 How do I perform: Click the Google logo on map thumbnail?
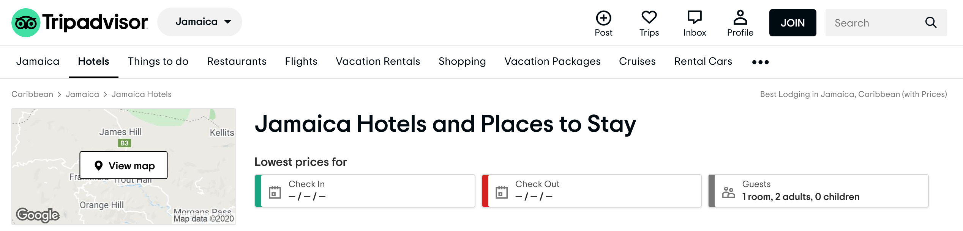pyautogui.click(x=38, y=215)
